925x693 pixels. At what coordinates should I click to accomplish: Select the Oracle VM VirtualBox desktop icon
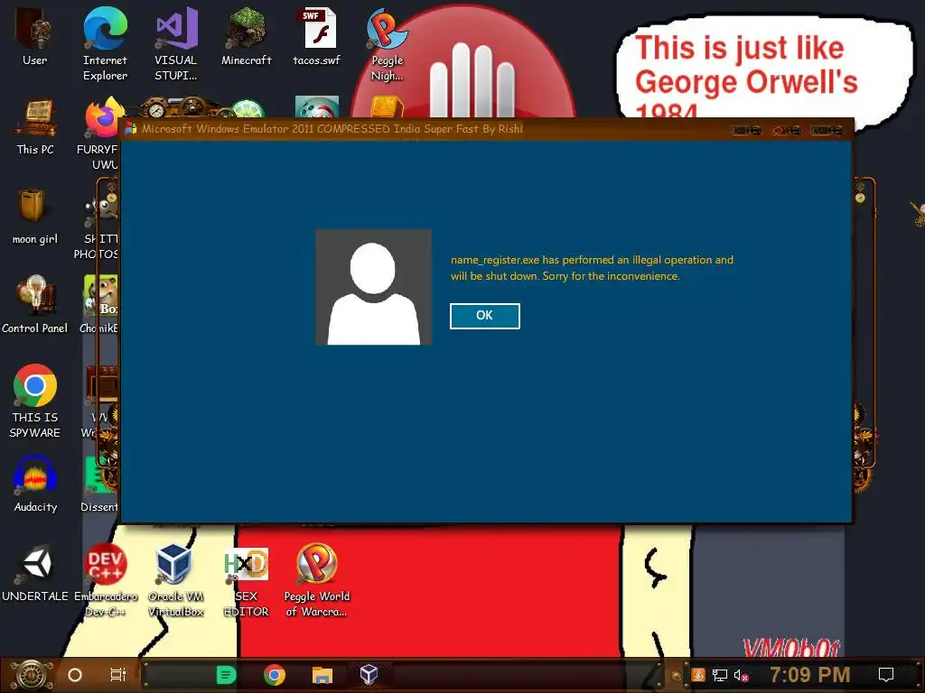pyautogui.click(x=176, y=580)
